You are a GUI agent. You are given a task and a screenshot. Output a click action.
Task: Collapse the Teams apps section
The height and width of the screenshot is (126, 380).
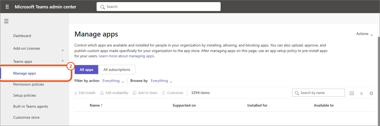pos(63,61)
